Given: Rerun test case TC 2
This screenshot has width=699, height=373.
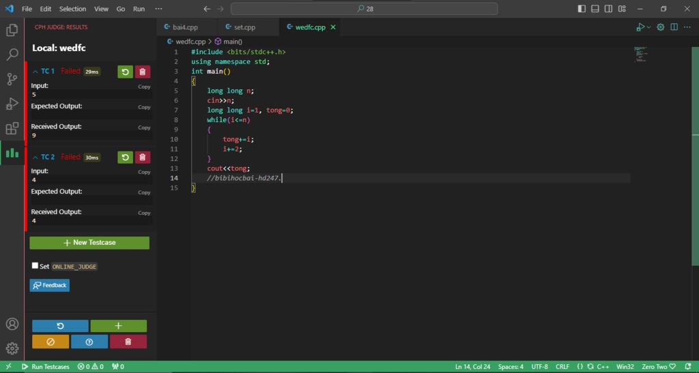Looking at the screenshot, I should [126, 157].
